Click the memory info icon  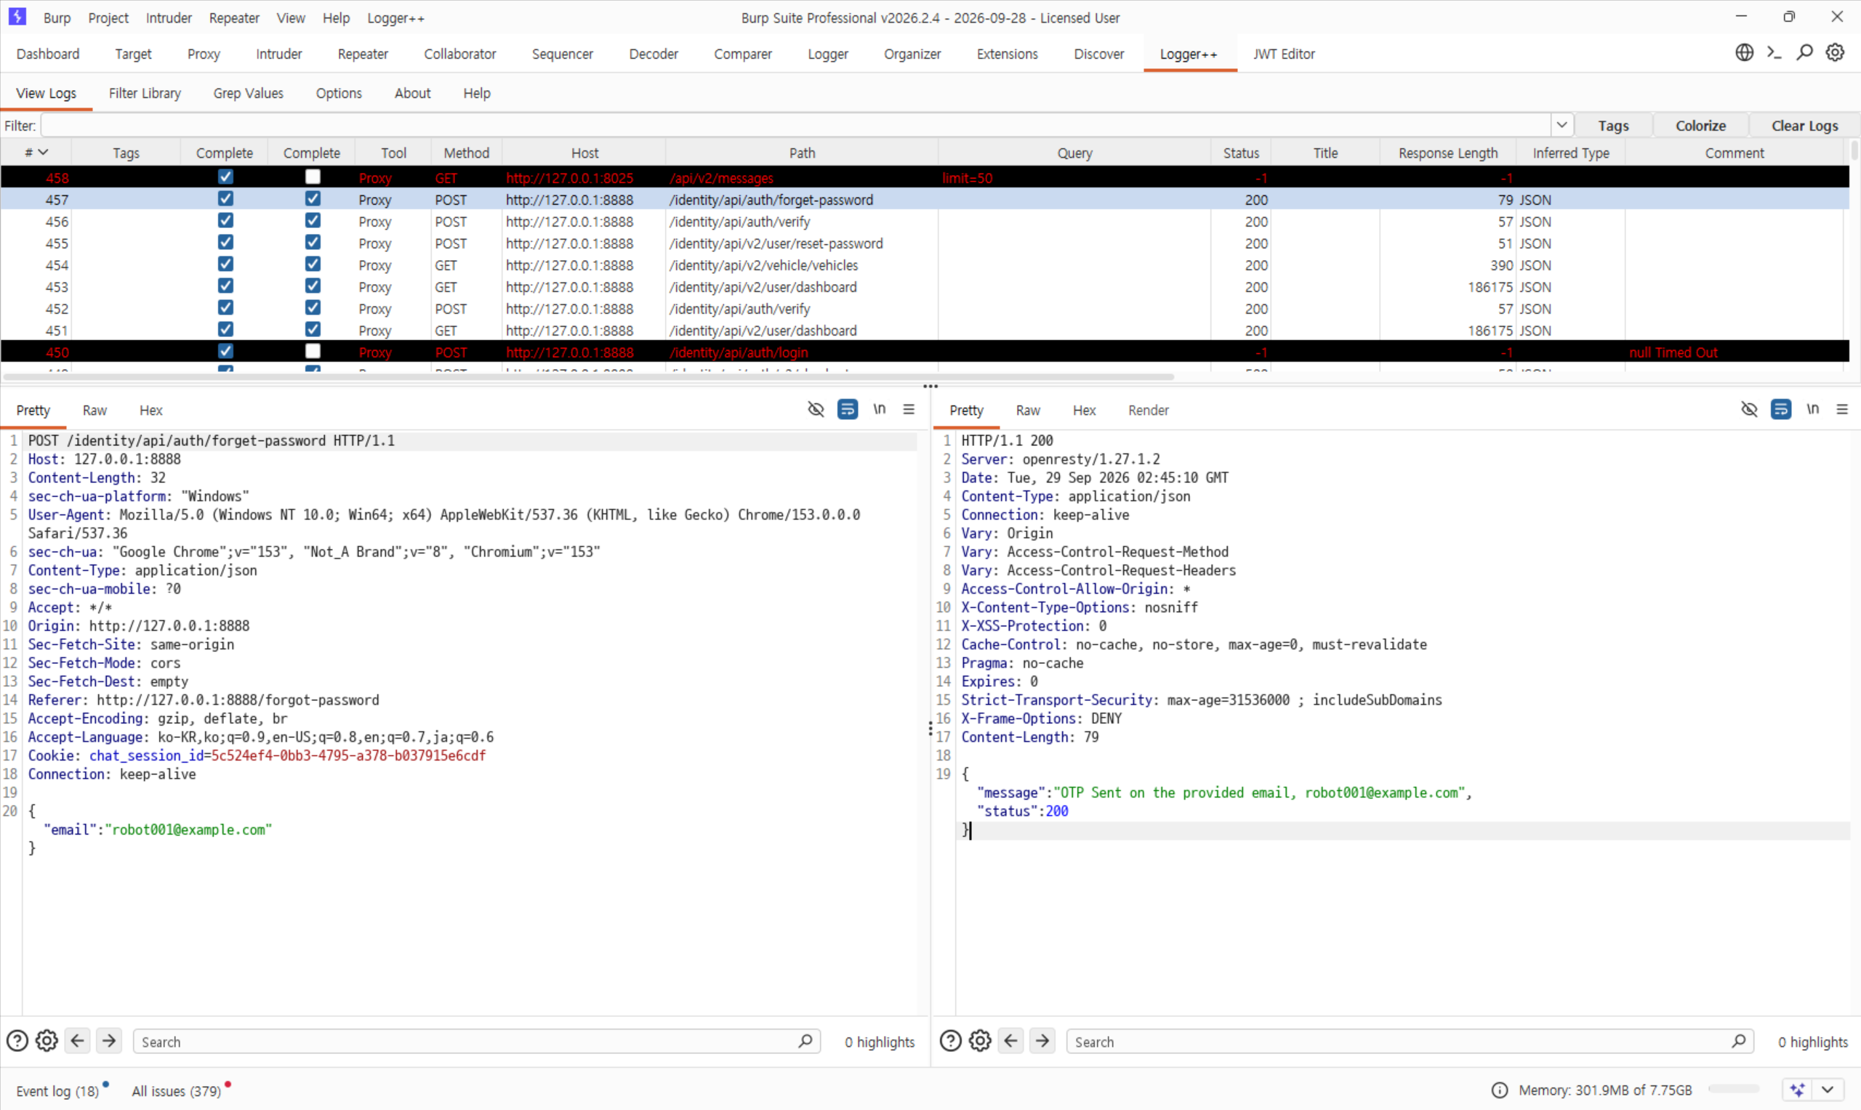(1500, 1090)
